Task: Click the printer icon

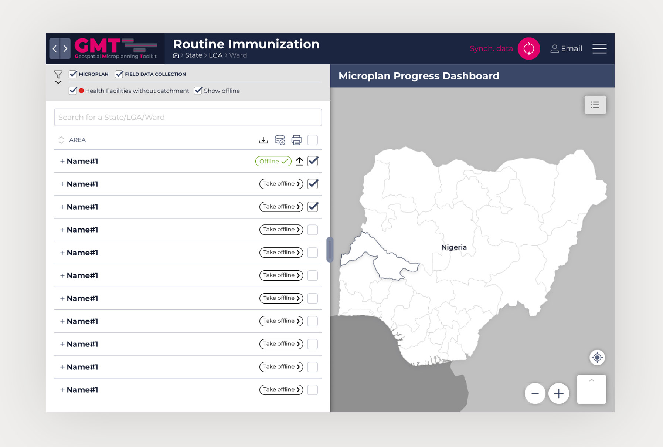Action: pos(296,140)
